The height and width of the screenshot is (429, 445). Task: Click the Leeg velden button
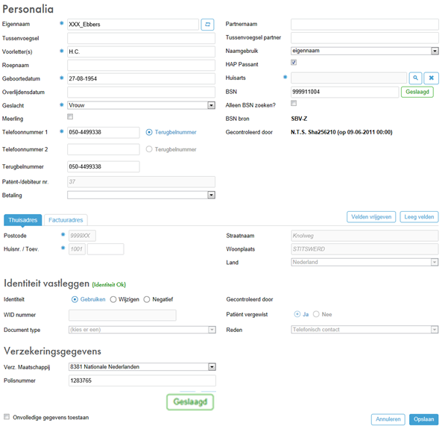(x=419, y=217)
